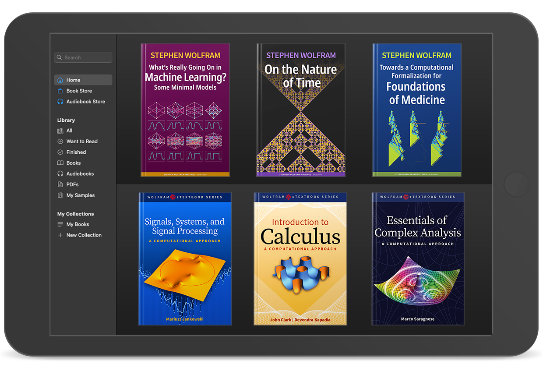Select the Want to Read arrow icon
The height and width of the screenshot is (368, 543).
pos(60,141)
